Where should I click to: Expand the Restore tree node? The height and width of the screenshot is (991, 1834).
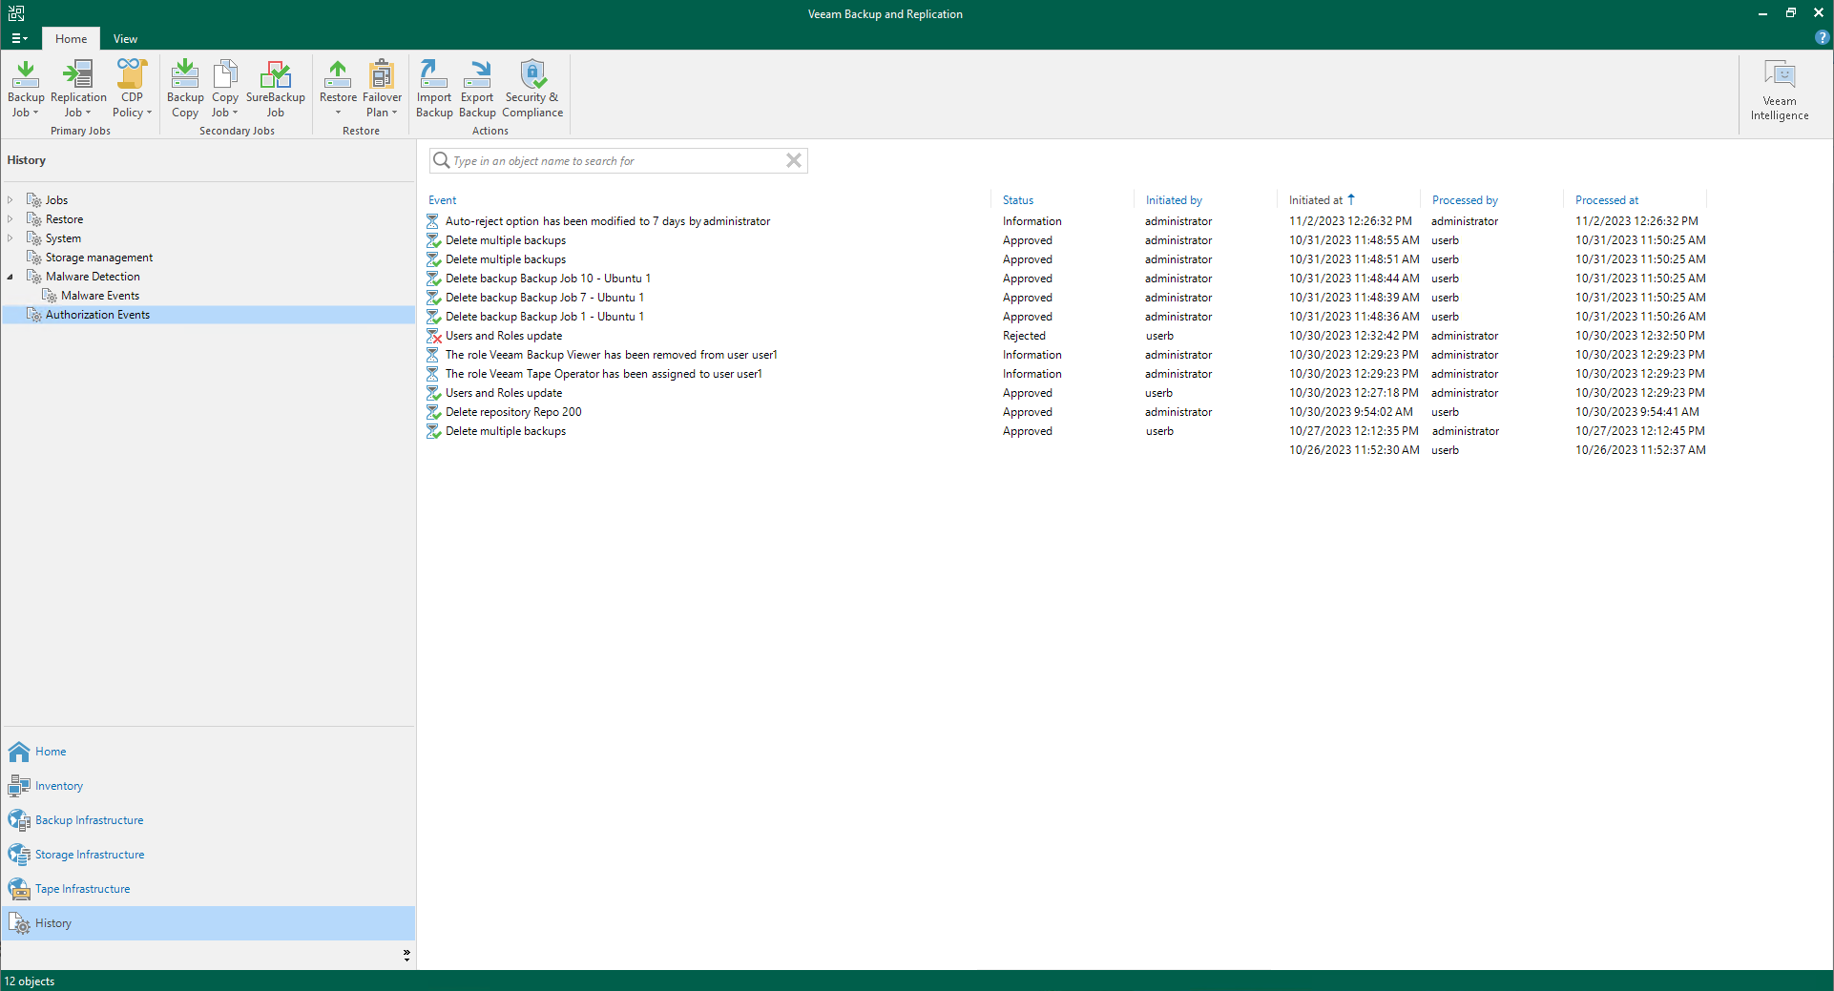[10, 219]
